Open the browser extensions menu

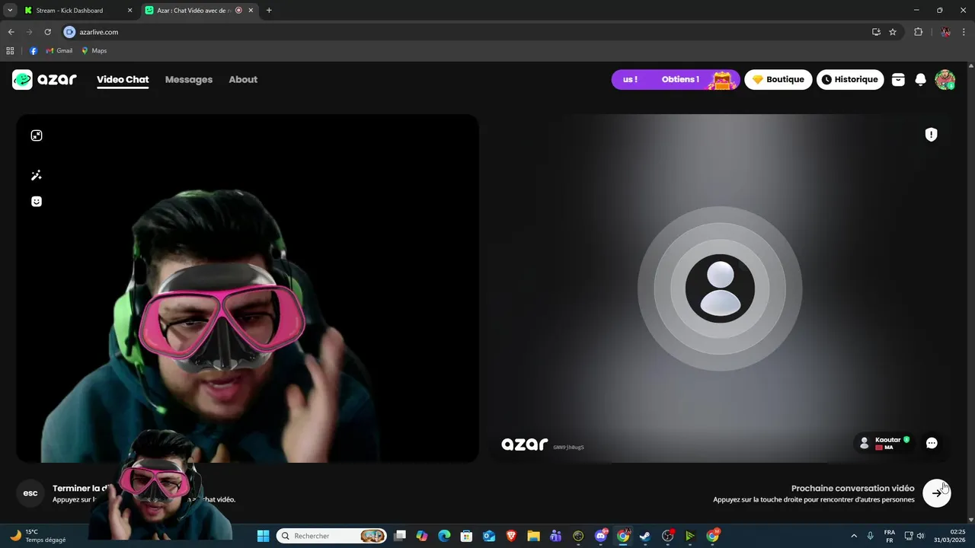coord(918,32)
